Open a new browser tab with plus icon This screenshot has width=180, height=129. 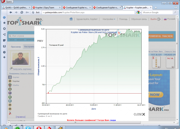point(156,8)
